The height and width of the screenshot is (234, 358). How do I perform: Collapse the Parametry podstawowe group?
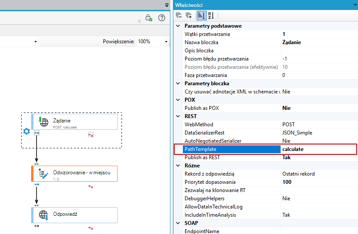tap(178, 26)
